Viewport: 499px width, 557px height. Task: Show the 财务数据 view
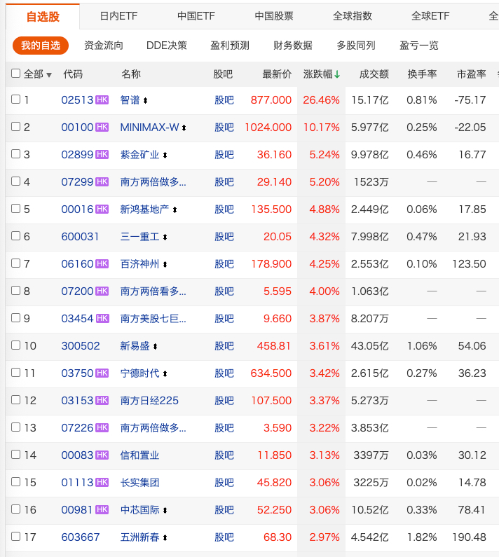pyautogui.click(x=292, y=46)
